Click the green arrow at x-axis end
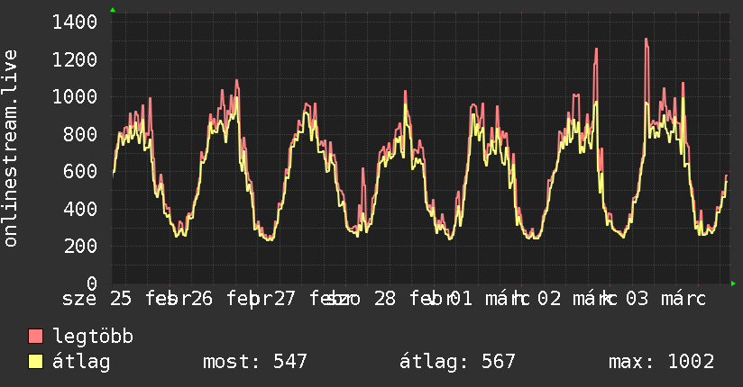743x387 pixels. pos(733,283)
